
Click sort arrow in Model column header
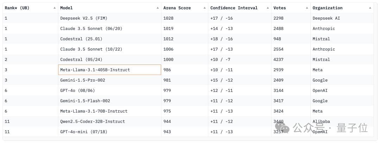coord(157,8)
